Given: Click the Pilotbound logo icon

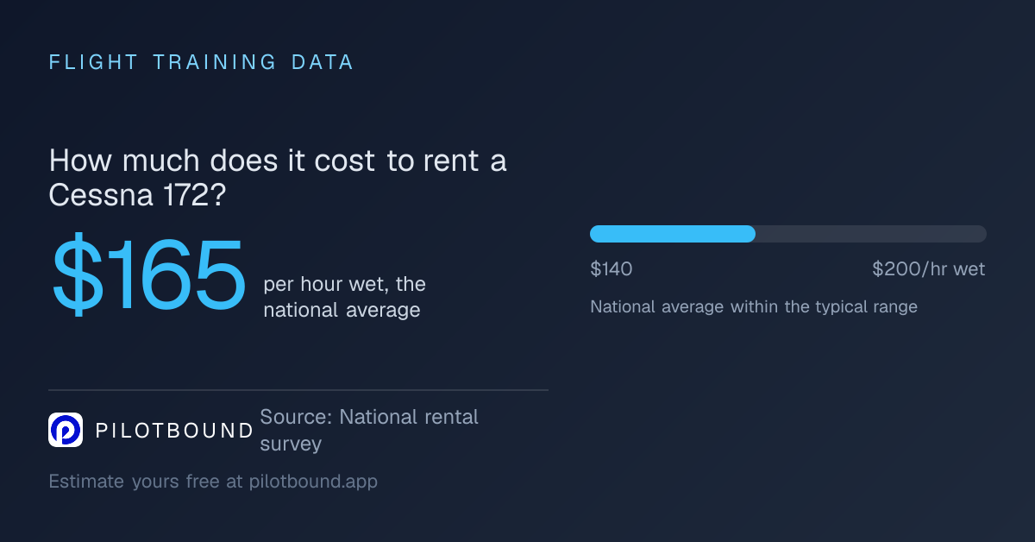Looking at the screenshot, I should tap(66, 430).
